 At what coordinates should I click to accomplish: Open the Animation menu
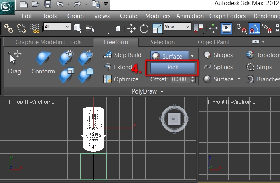(190, 16)
